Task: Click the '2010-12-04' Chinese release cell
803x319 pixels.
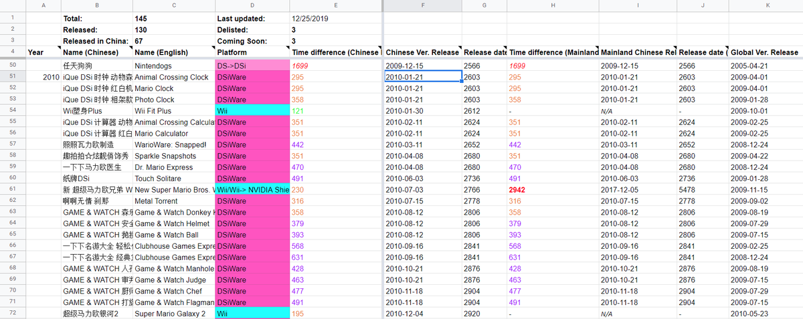Action: 423,314
